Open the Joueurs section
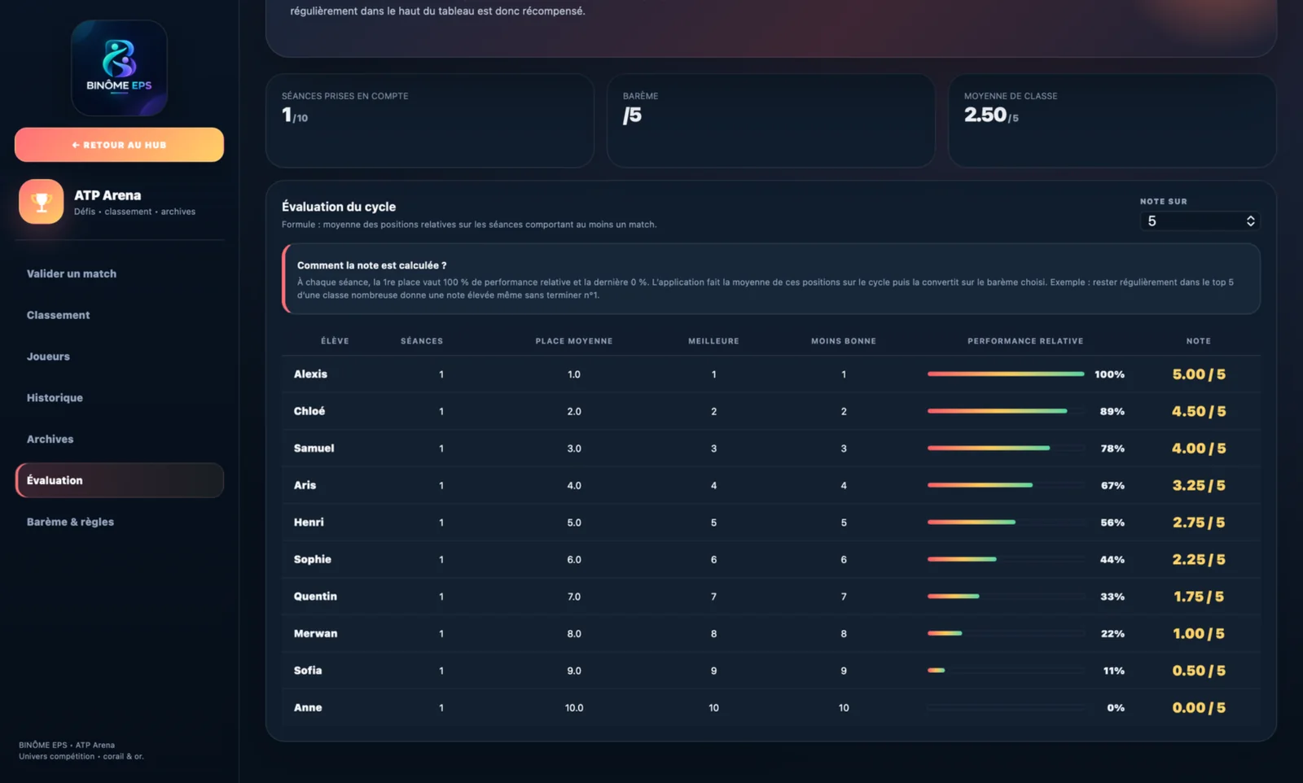 48,357
